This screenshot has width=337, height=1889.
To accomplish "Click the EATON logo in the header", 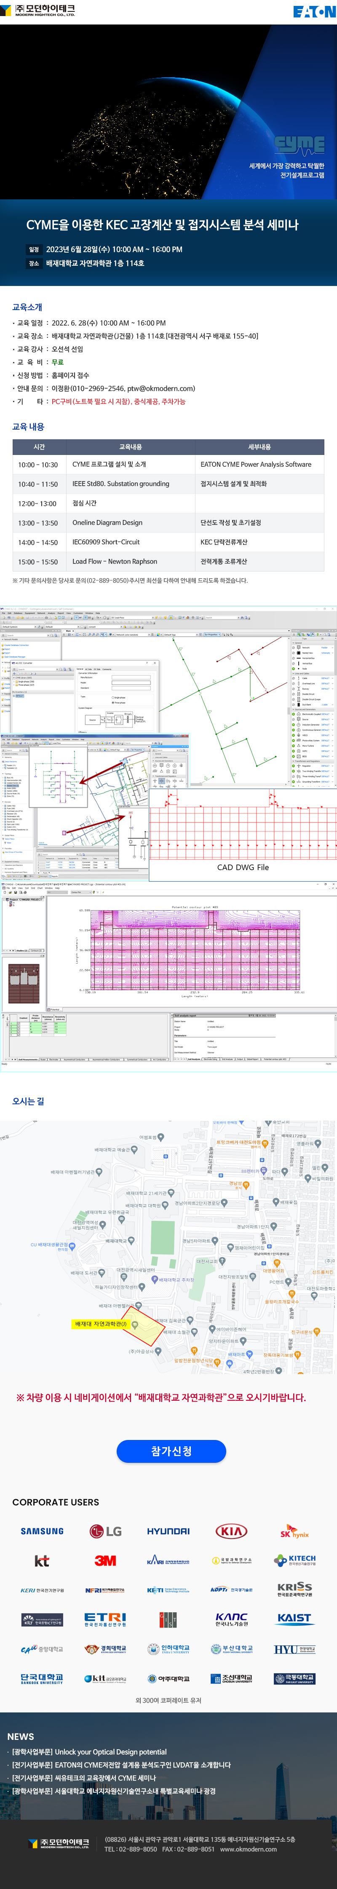I will coord(314,12).
